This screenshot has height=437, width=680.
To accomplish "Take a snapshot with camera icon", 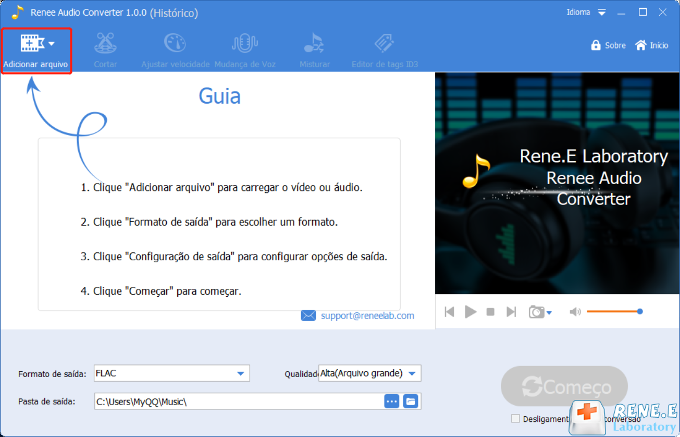I will click(536, 312).
